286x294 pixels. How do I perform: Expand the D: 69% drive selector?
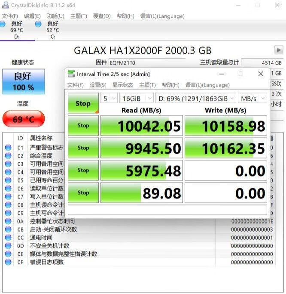click(x=195, y=99)
